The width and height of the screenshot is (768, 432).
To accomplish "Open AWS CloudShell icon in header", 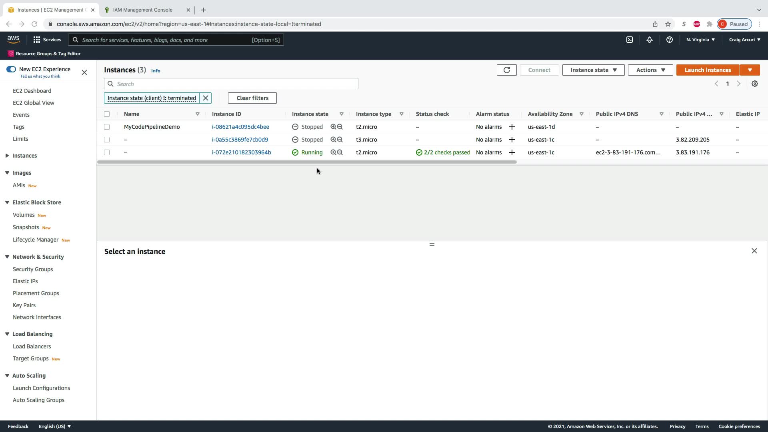I will pos(630,40).
